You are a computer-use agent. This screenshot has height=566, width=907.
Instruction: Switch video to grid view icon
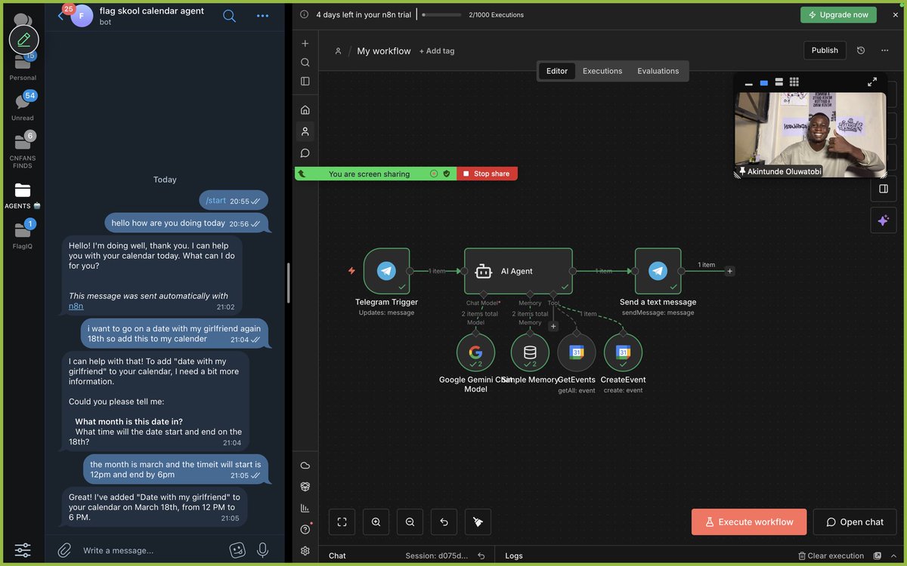pos(794,82)
